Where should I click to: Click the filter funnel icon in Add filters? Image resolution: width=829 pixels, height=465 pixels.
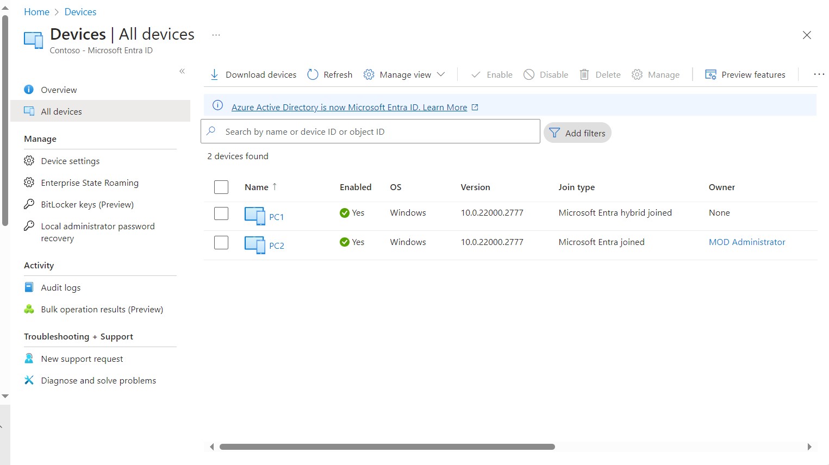(x=554, y=133)
